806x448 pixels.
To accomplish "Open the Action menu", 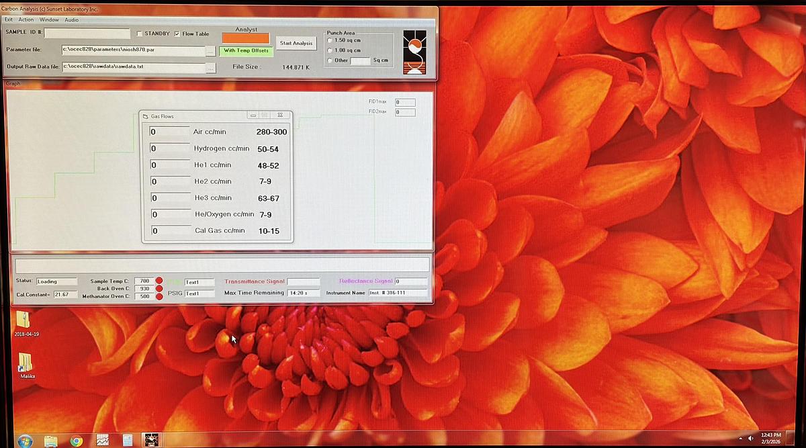I will click(26, 19).
